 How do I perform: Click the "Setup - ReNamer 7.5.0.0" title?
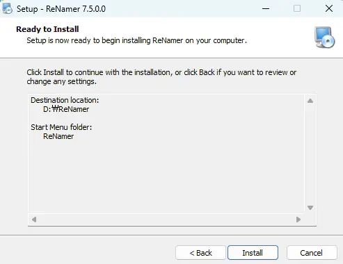[x=61, y=9]
